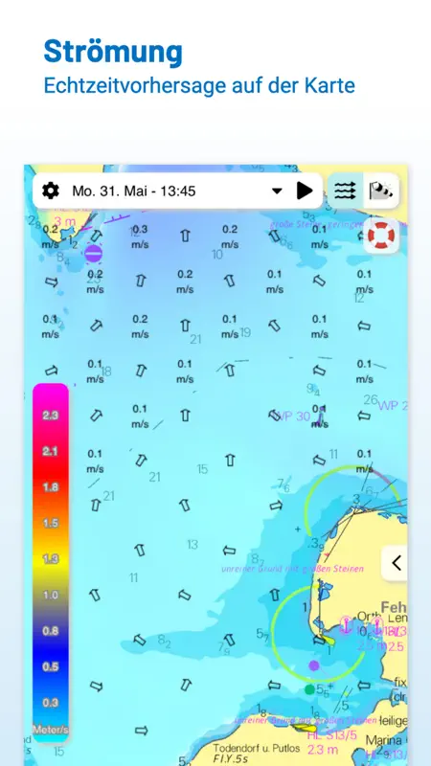Screen dimensions: 431x766
Task: Play the current forecast animation
Action: [x=305, y=191]
